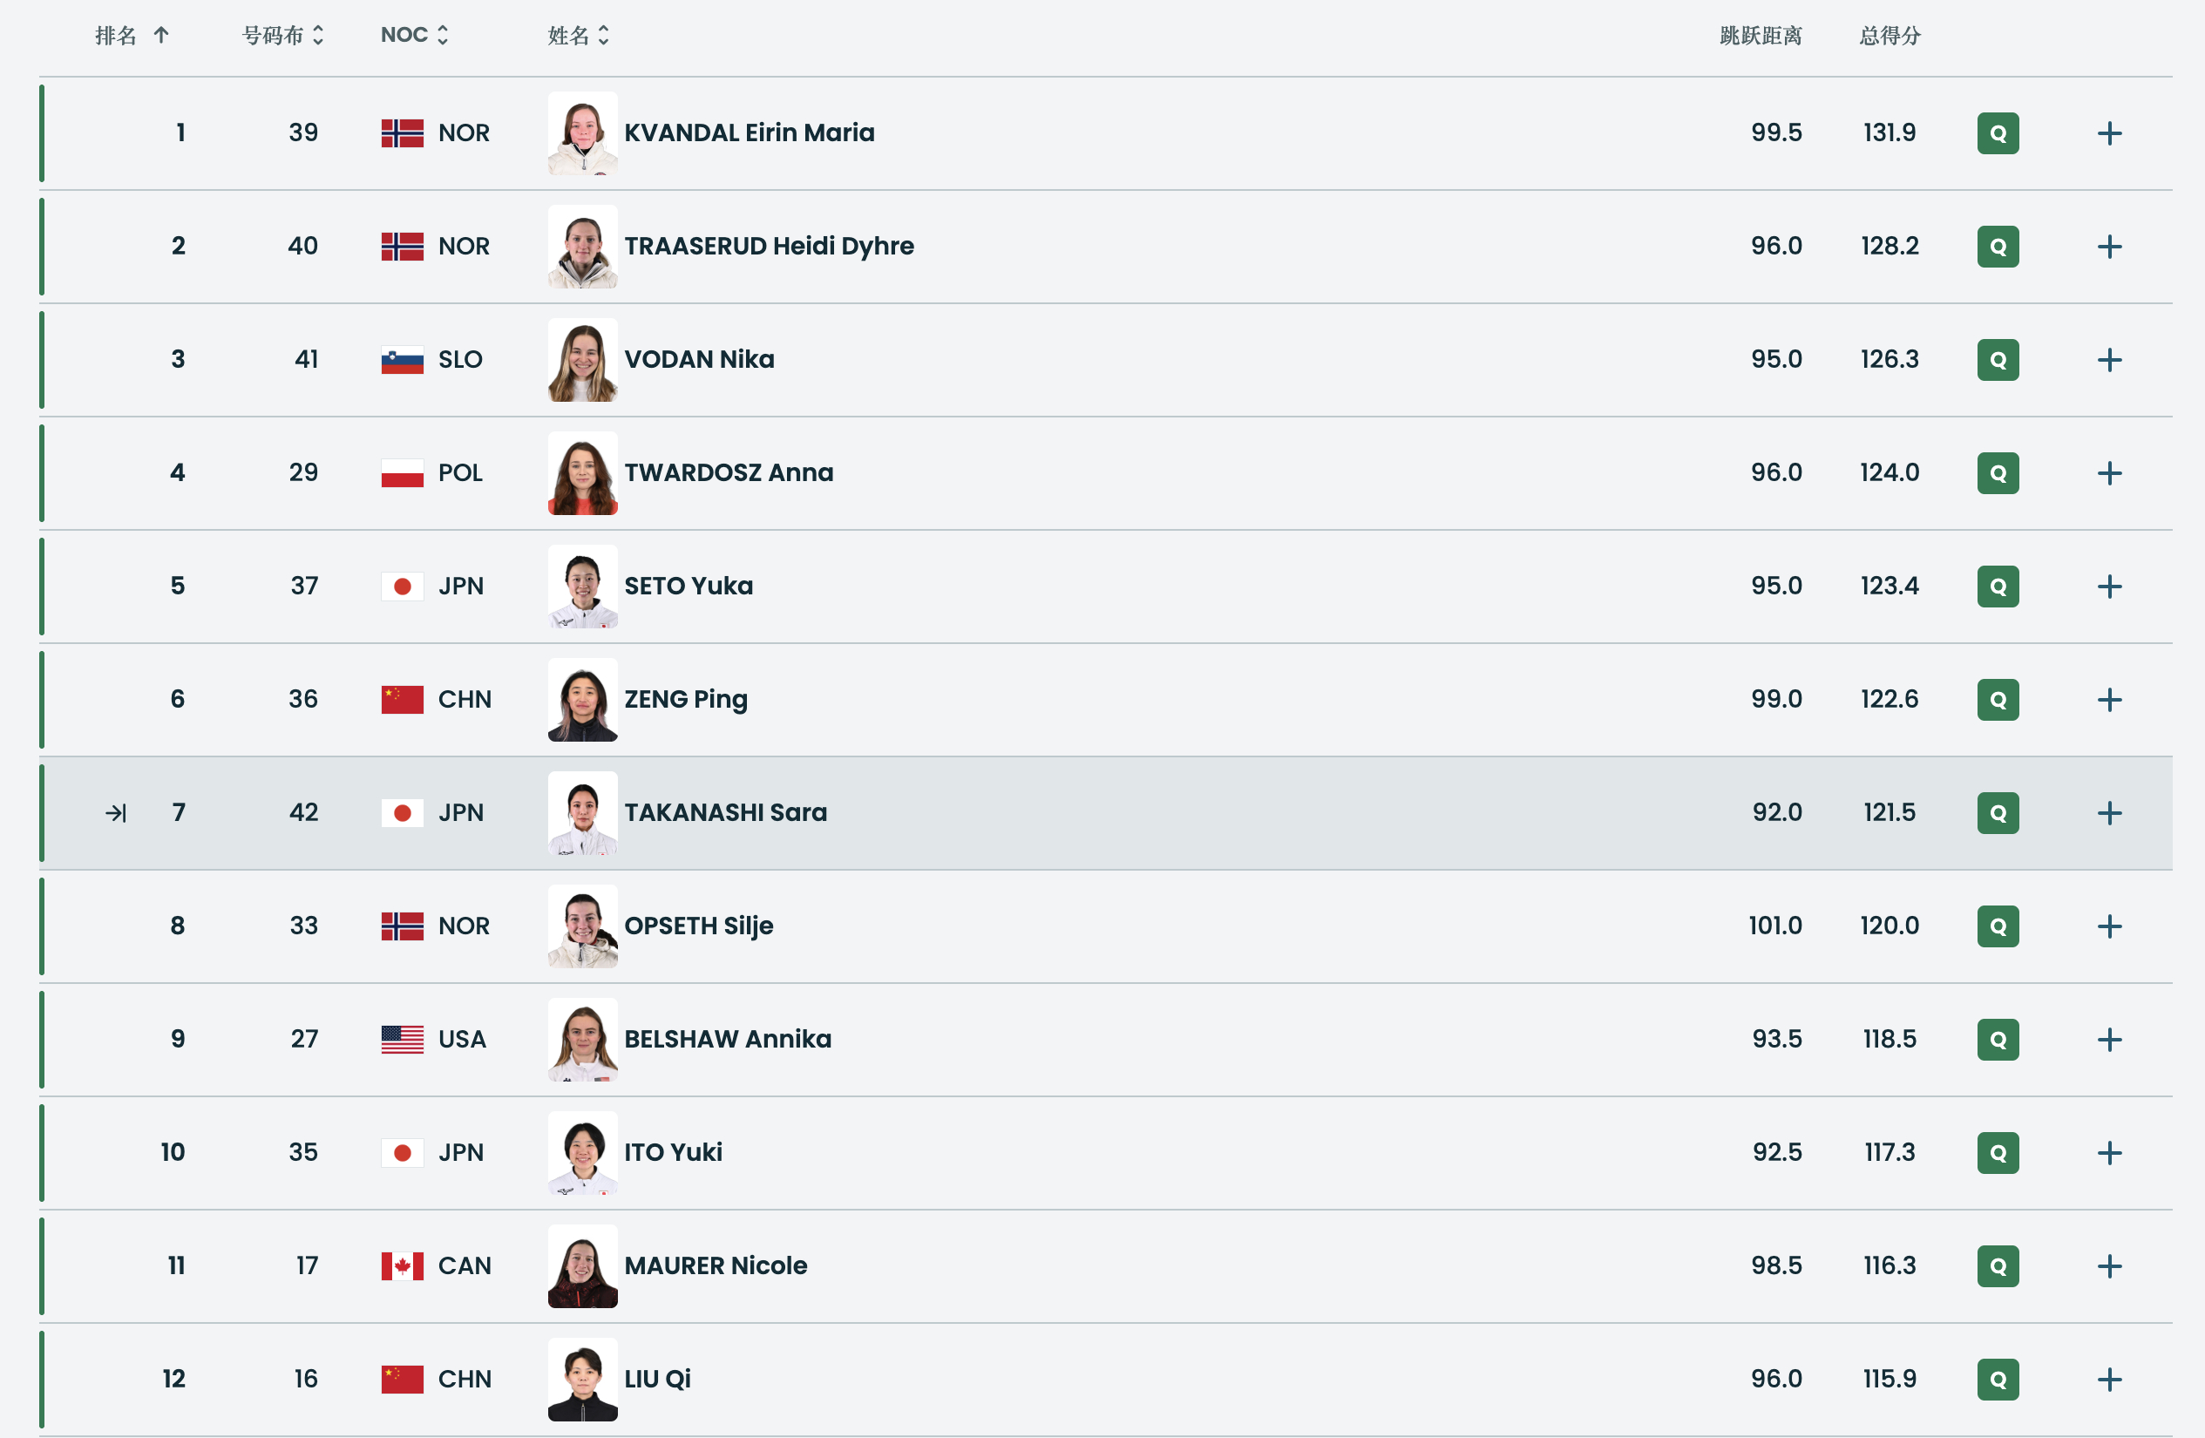Click the Canada flag next to MAURER Nicole
Image resolution: width=2205 pixels, height=1438 pixels.
click(x=402, y=1265)
